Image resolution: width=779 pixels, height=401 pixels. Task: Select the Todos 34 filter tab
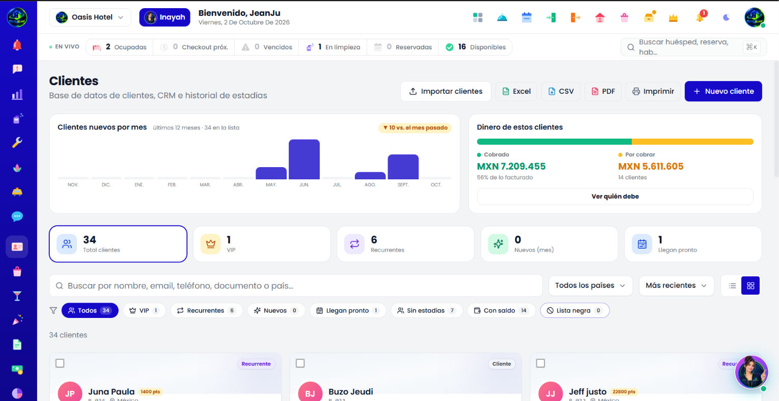coord(90,310)
